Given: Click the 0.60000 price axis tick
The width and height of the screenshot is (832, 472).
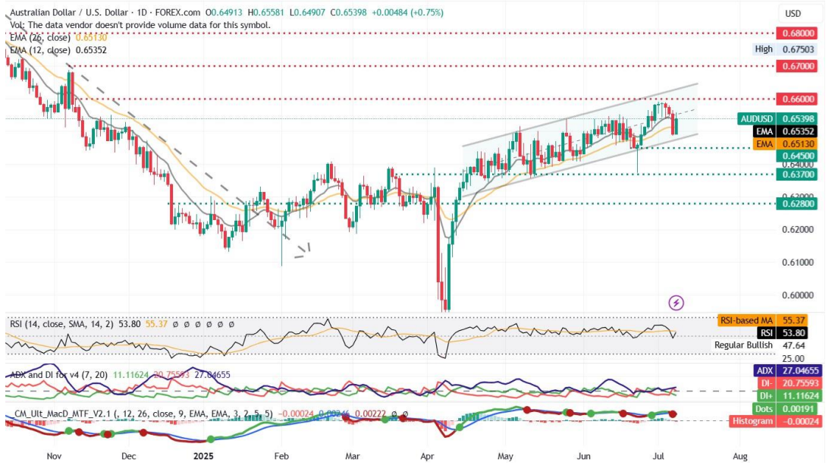Looking at the screenshot, I should (x=798, y=295).
